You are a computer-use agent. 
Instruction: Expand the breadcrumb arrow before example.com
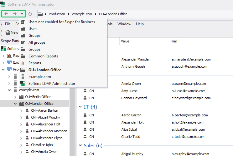[69, 14]
